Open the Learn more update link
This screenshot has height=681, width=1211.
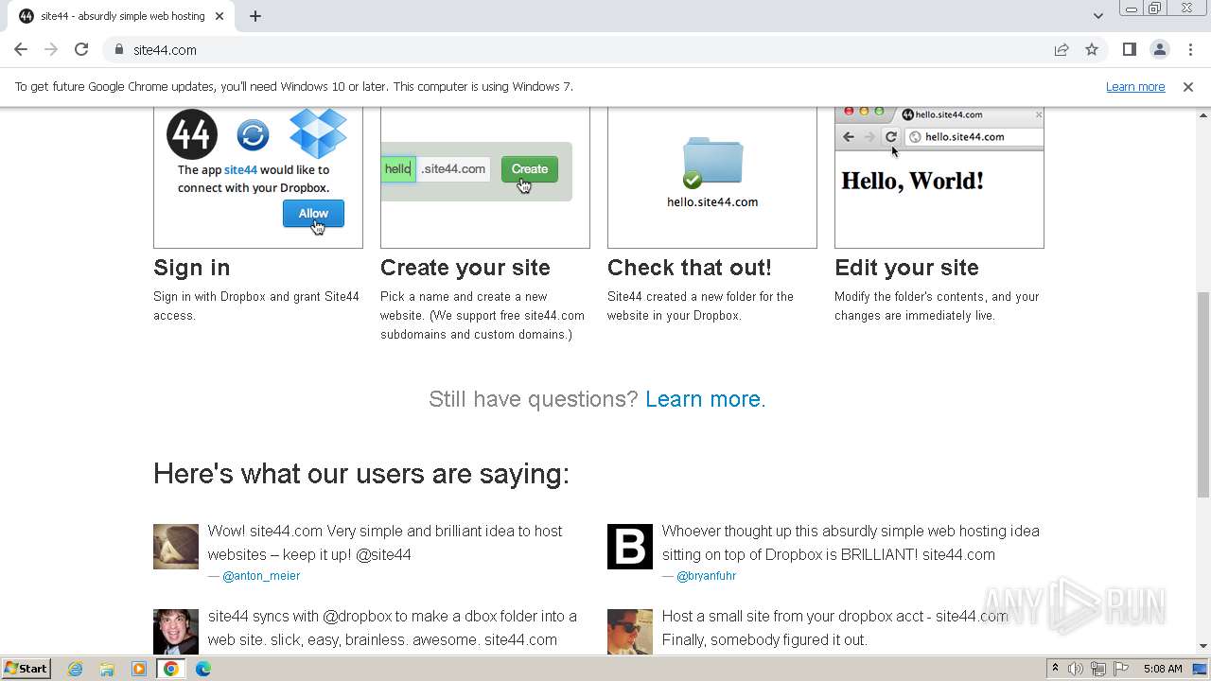tap(1135, 87)
